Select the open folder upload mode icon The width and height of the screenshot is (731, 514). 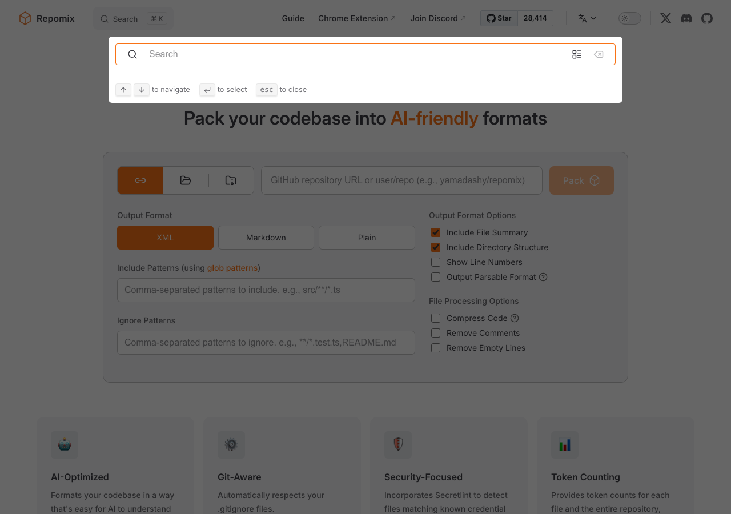click(x=186, y=180)
